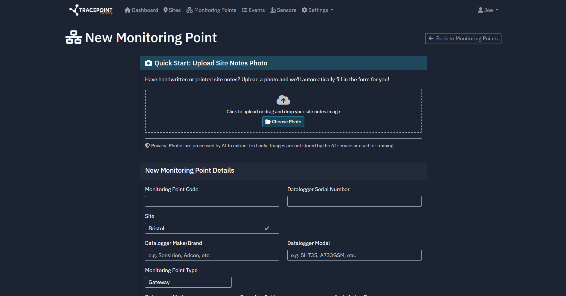566x296 pixels.
Task: Click the green checkmark in Site field
Action: [x=267, y=228]
